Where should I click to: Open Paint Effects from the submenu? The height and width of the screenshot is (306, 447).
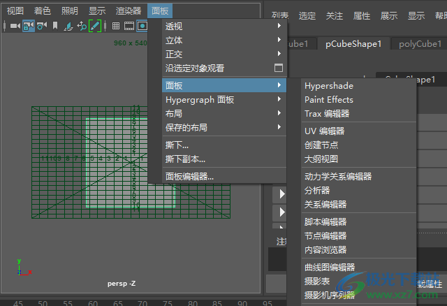coord(358,100)
